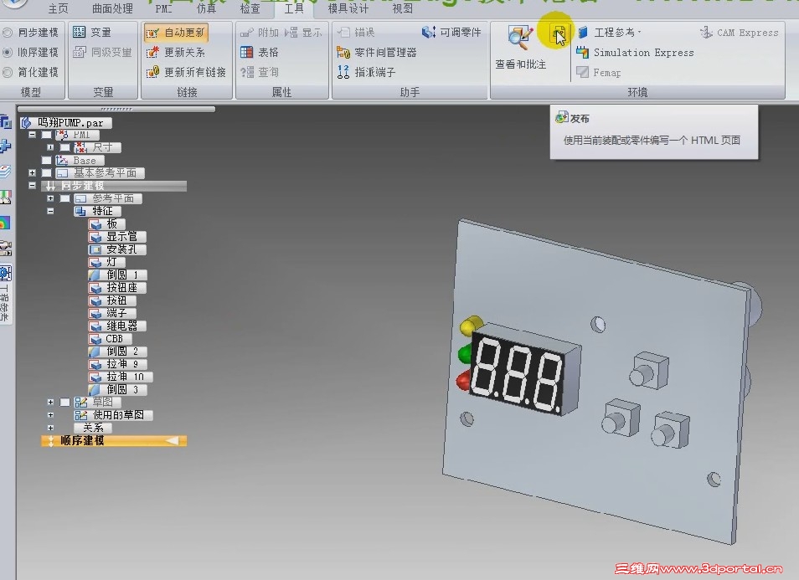The width and height of the screenshot is (799, 580).
Task: Select the 倒圆 1 round feature
Action: pyautogui.click(x=116, y=275)
